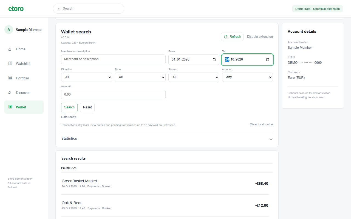The image size is (351, 219).
Task: Click Clear local cache link
Action: pos(261,124)
